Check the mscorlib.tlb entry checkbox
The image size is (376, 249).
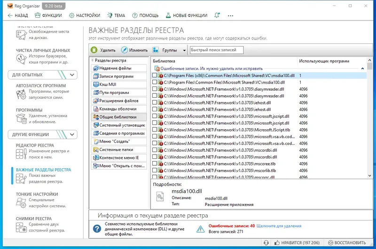click(x=155, y=171)
